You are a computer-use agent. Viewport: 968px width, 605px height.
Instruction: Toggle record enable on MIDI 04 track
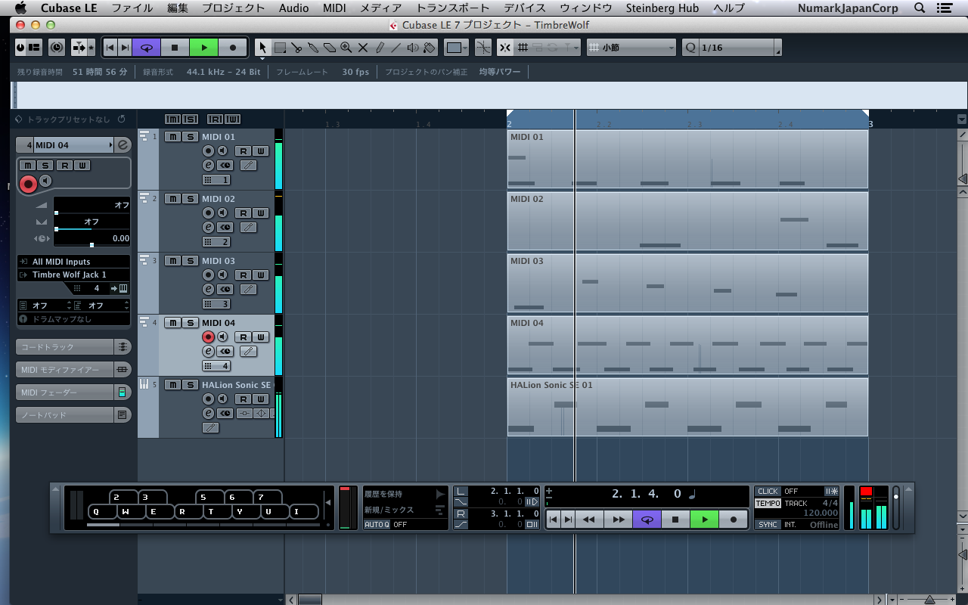[x=208, y=337]
